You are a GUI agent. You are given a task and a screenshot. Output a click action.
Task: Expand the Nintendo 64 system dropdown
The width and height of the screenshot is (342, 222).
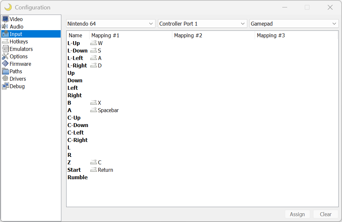tap(111, 24)
